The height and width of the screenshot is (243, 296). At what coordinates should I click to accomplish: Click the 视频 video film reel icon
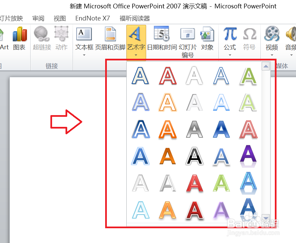pyautogui.click(x=272, y=34)
